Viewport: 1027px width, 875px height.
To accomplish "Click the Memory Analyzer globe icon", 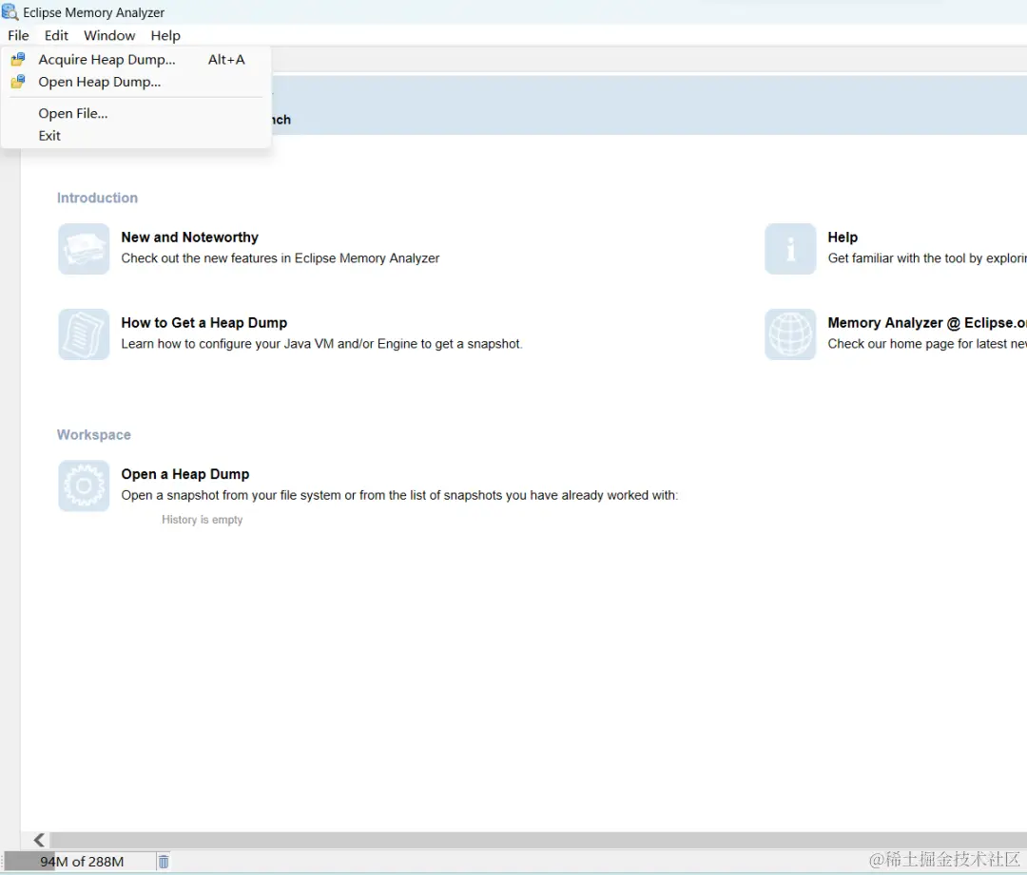I will click(790, 334).
